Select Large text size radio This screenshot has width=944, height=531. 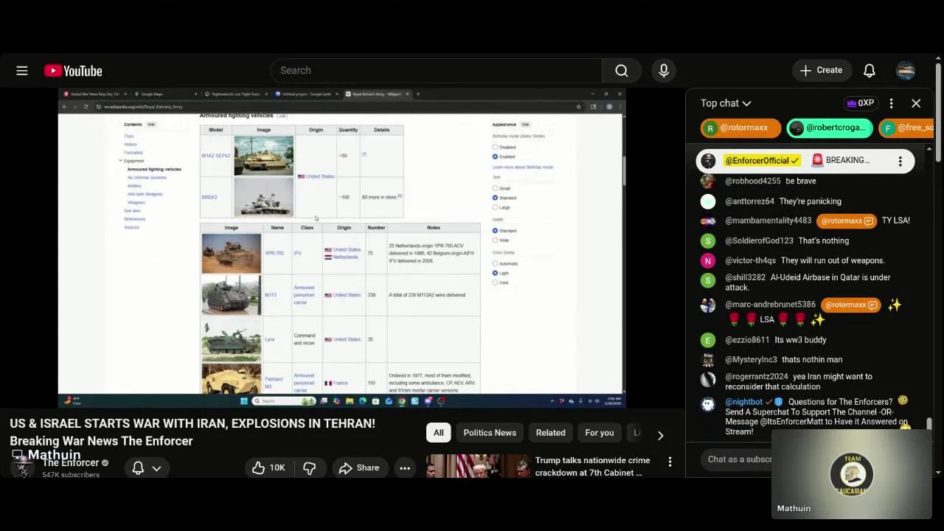click(495, 207)
